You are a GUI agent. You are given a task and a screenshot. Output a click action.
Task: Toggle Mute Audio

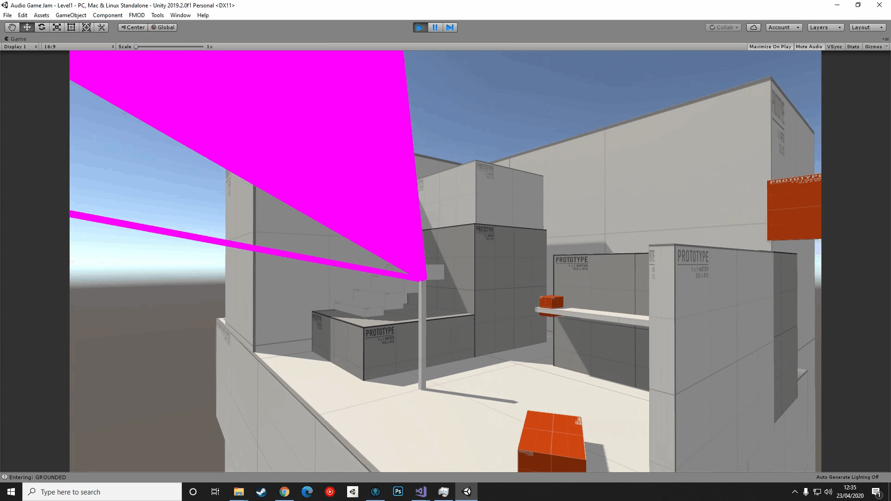pos(808,47)
